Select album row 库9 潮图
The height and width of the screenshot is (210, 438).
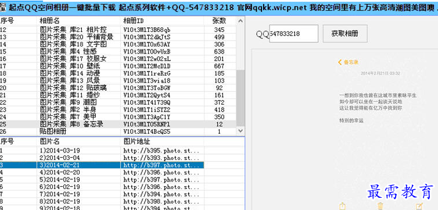[118, 102]
